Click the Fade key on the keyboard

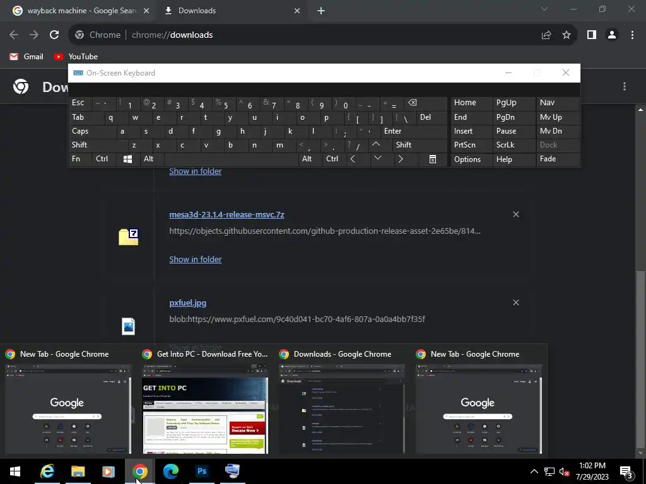(558, 159)
